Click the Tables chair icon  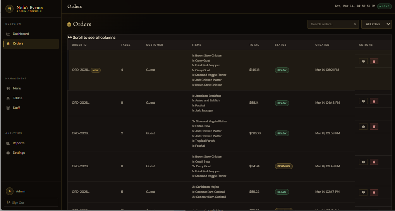click(8, 98)
